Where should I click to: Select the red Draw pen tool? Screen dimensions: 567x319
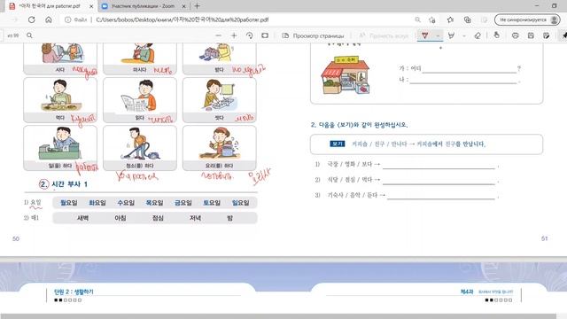[x=425, y=35]
